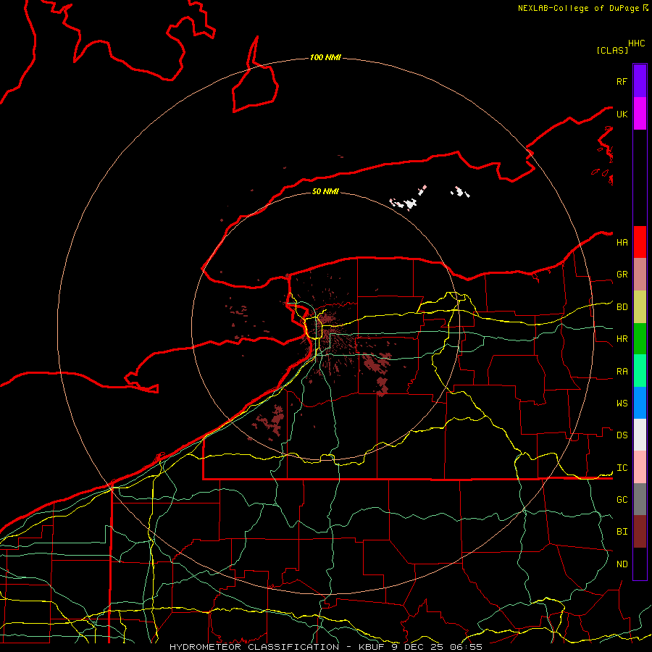Click the RA legend label
Viewport: 652px width, 652px height.
tap(622, 371)
